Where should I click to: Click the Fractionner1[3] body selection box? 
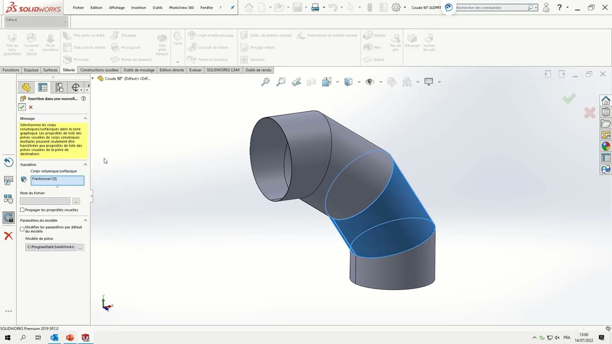pyautogui.click(x=57, y=180)
